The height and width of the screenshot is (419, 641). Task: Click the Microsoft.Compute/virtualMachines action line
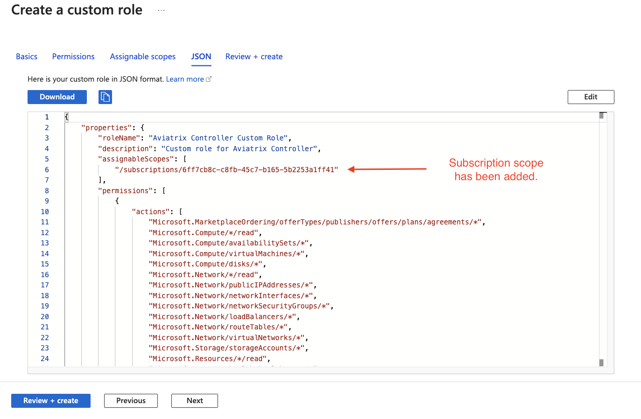[x=226, y=254]
